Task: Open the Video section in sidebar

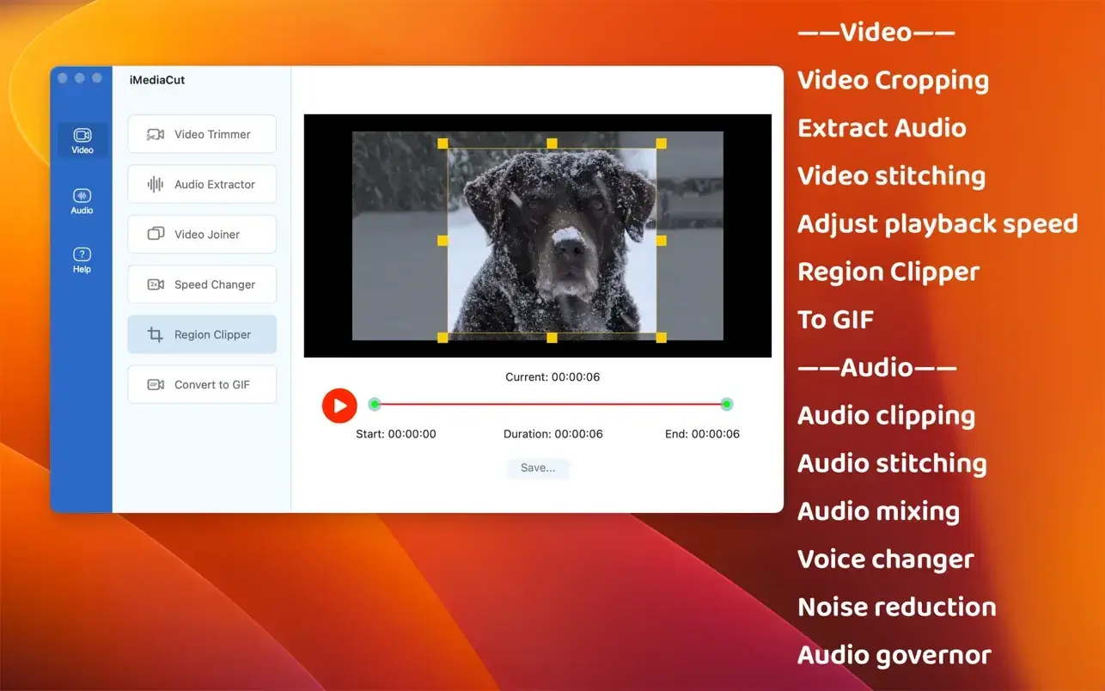Action: tap(82, 140)
